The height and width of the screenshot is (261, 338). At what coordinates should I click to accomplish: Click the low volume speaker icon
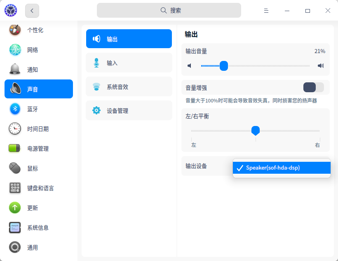(x=189, y=66)
